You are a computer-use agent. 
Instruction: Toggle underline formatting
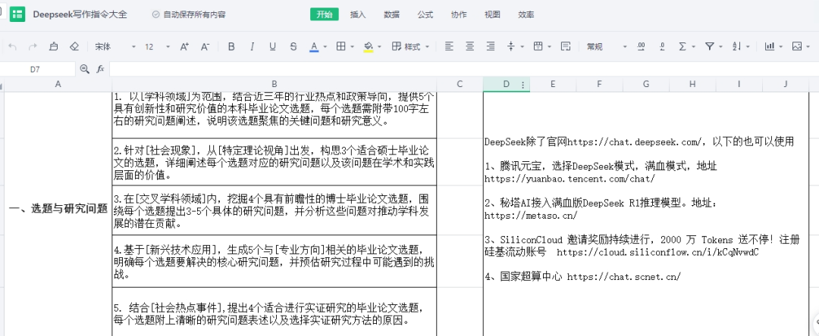click(273, 47)
